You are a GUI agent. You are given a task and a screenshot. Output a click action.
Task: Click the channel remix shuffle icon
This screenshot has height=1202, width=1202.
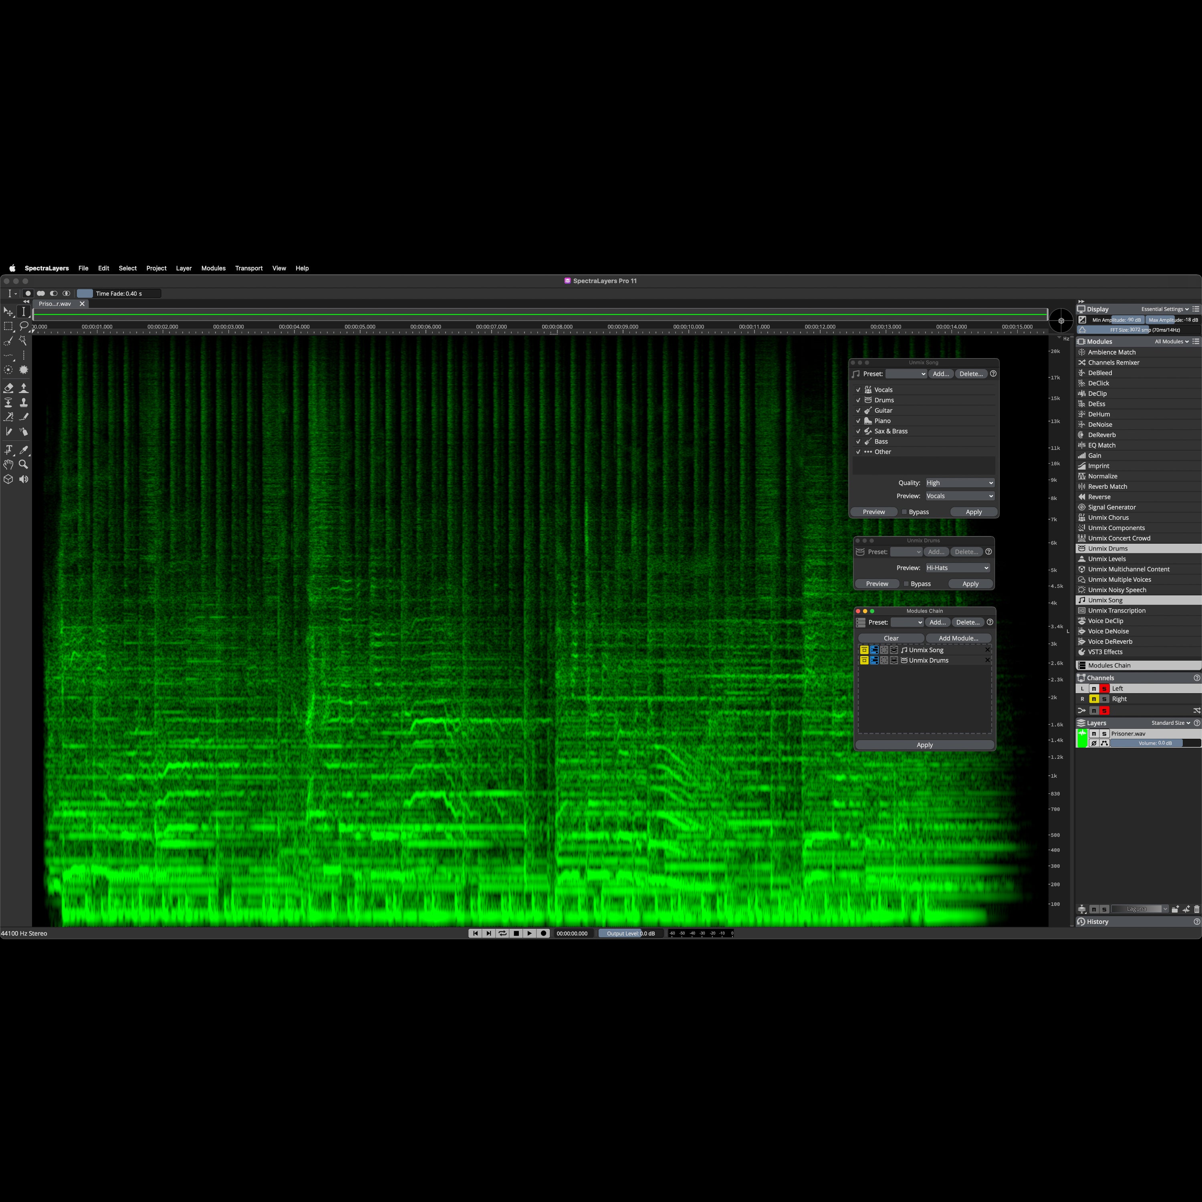point(1196,710)
